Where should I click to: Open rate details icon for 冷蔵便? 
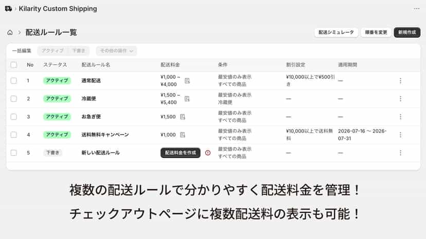(187, 98)
